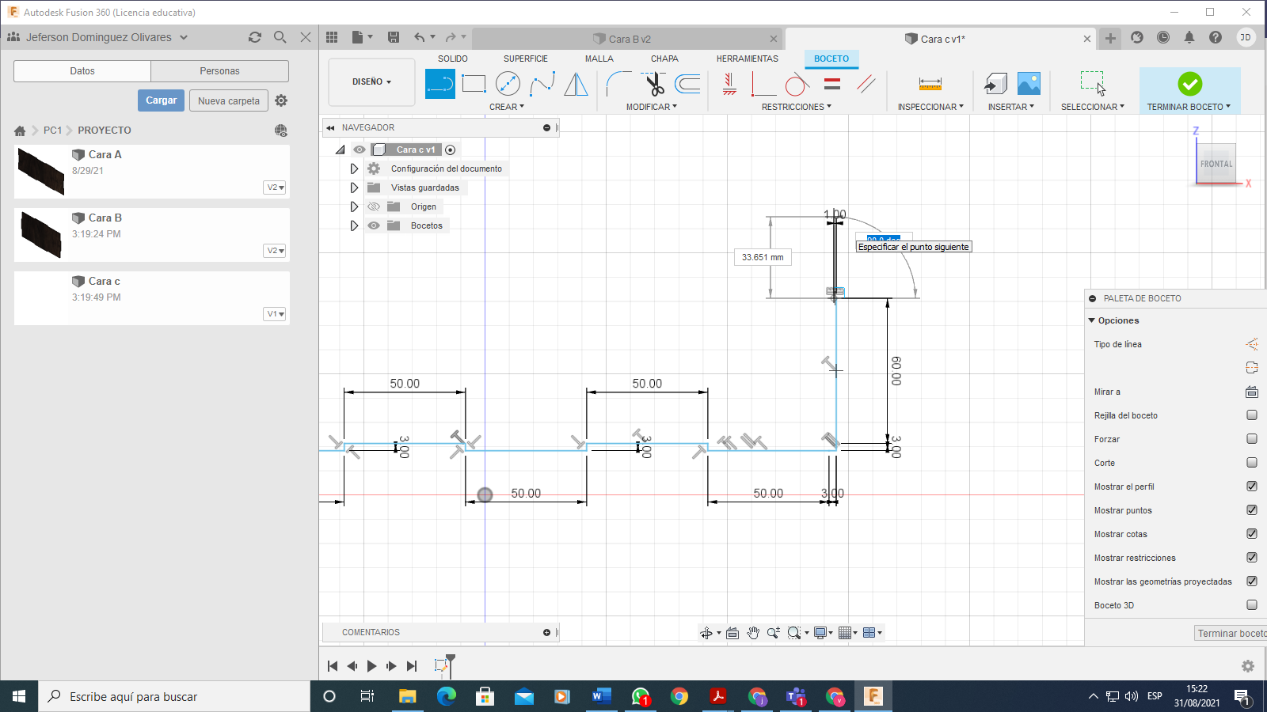Switch to the Personas panel tab

pos(220,71)
